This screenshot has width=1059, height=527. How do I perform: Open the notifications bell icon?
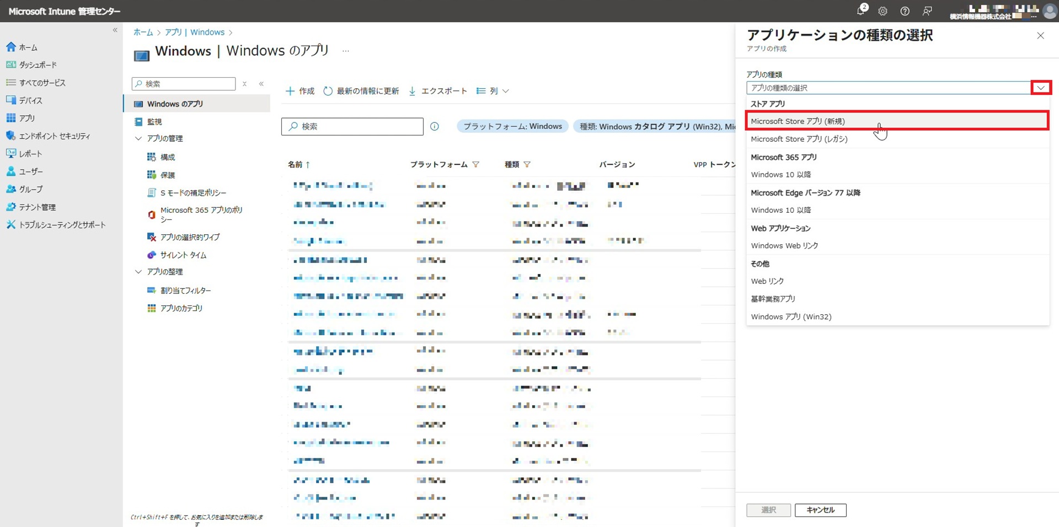coord(861,11)
